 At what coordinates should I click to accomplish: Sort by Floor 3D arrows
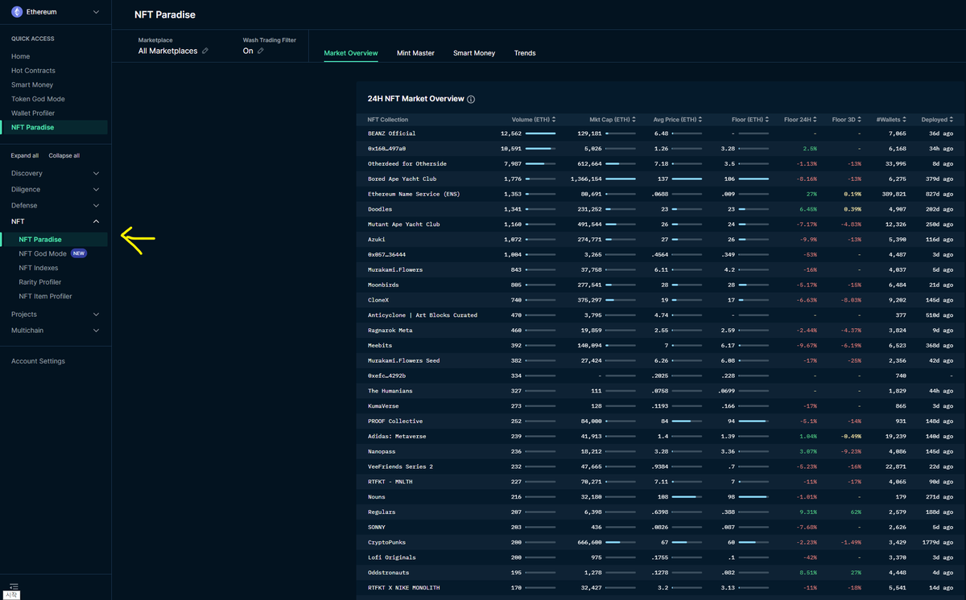[860, 120]
